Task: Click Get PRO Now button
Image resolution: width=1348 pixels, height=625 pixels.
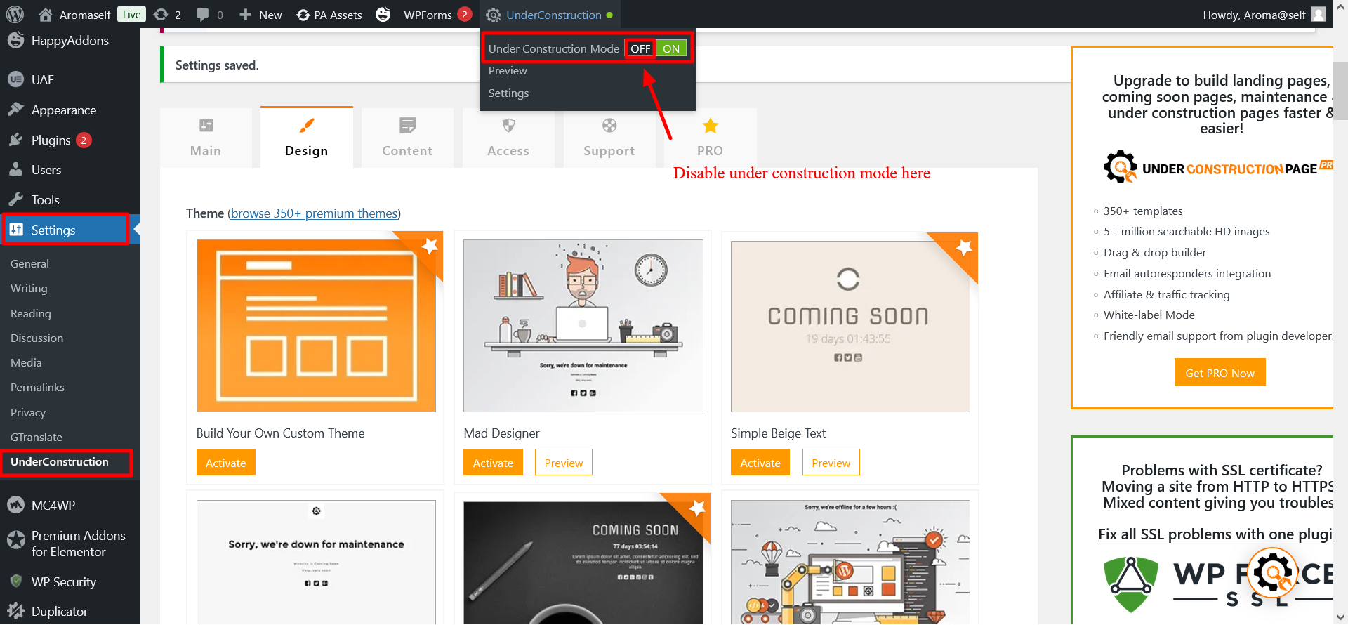Action: point(1220,373)
